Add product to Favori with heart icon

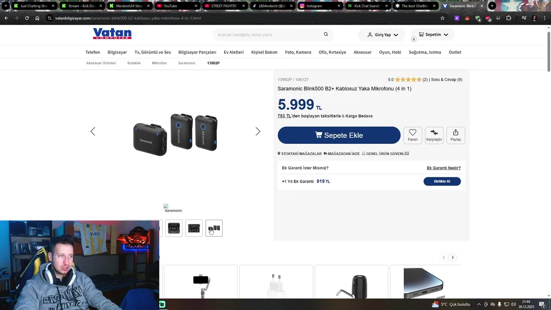pos(412,135)
